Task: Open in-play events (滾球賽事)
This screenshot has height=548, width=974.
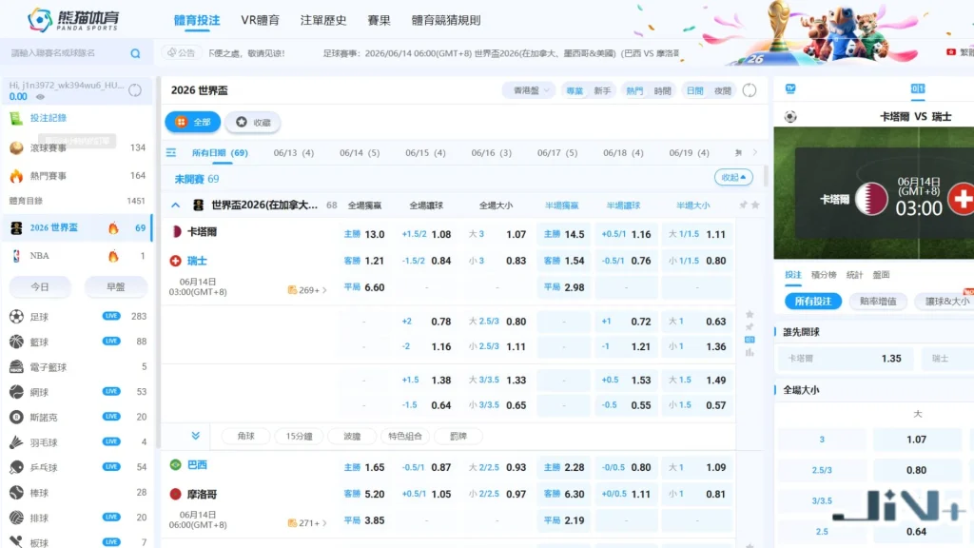Action: coord(78,147)
